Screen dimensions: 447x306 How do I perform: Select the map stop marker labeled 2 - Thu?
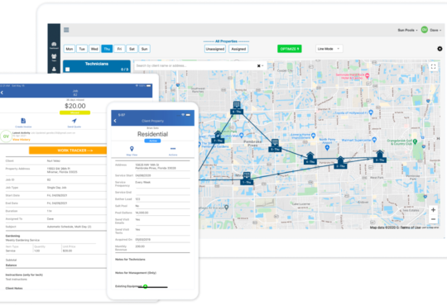(340, 162)
